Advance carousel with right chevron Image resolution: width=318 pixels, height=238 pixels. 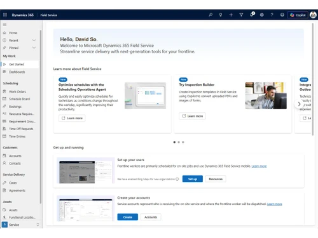point(299,104)
